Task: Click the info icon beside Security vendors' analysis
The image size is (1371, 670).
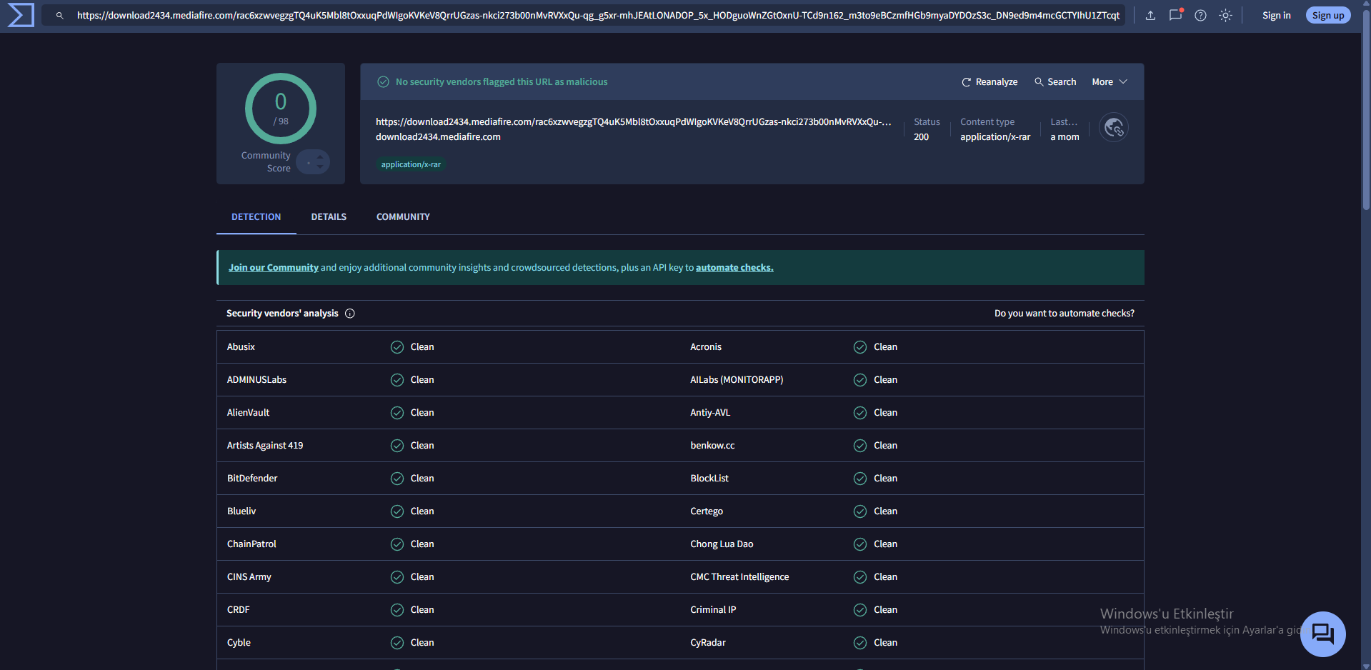Action: click(x=350, y=314)
